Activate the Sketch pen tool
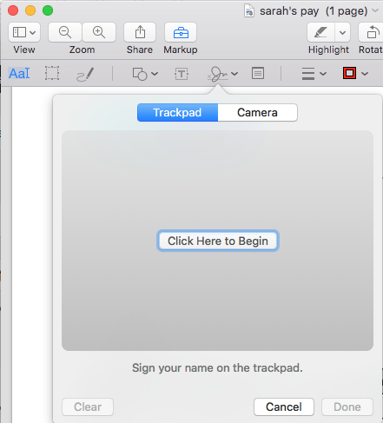The width and height of the screenshot is (383, 423). tap(85, 74)
